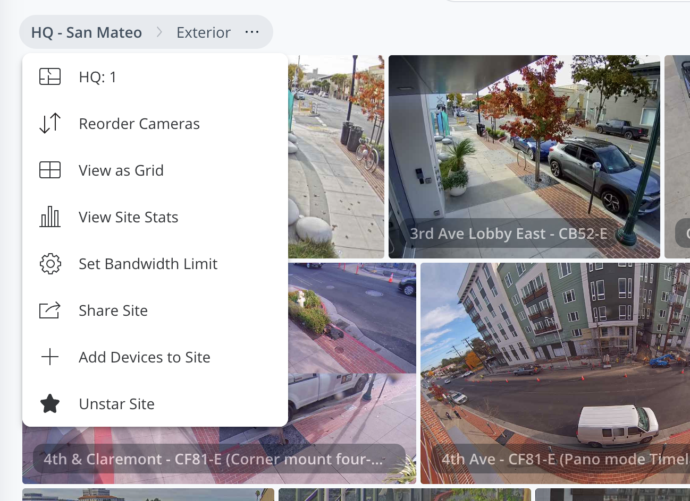
Task: Click the bar chart icon for site stats
Action: click(x=50, y=217)
